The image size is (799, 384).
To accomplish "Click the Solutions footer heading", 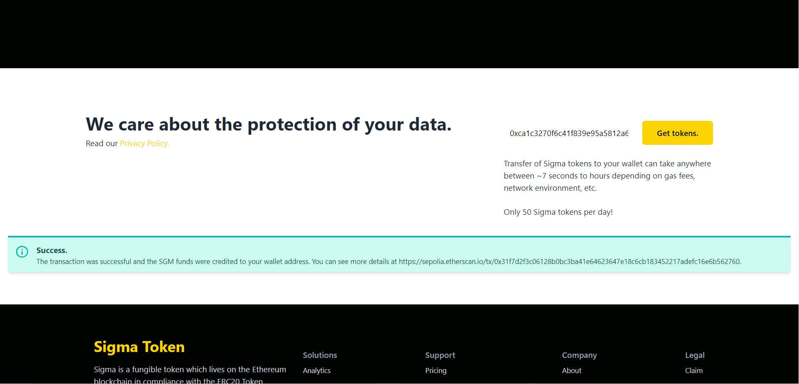I will click(x=320, y=355).
